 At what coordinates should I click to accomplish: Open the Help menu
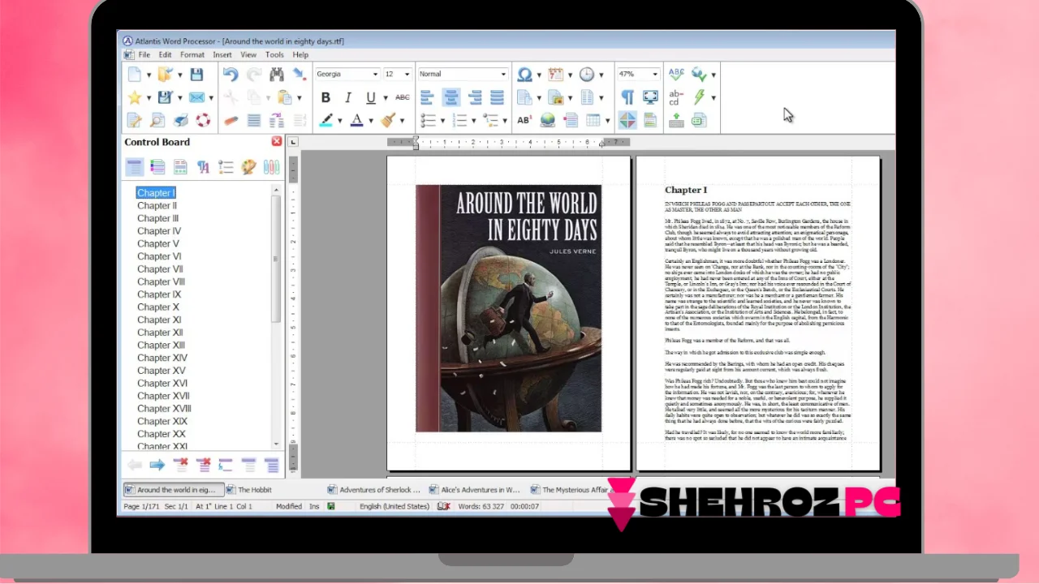[300, 54]
